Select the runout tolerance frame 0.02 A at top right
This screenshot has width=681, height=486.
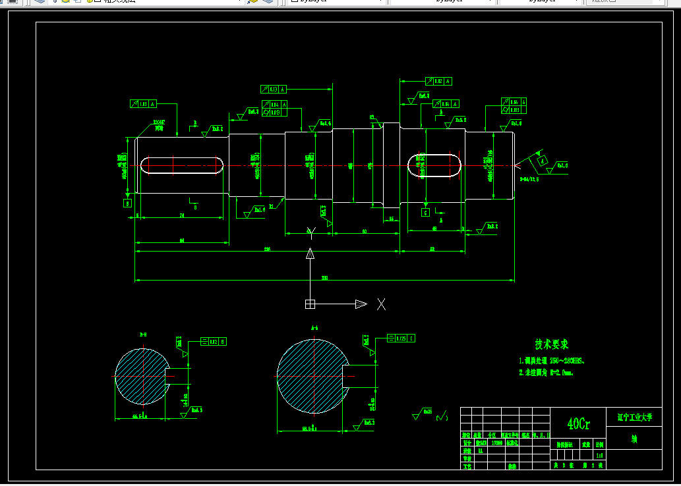click(x=438, y=81)
